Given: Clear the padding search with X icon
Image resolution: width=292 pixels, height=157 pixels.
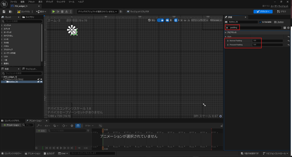Looking at the screenshot, I should (227, 28).
